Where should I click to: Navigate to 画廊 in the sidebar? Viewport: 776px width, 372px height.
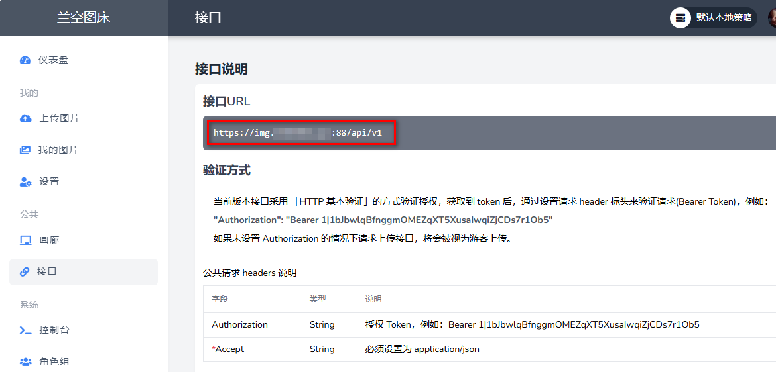point(49,240)
